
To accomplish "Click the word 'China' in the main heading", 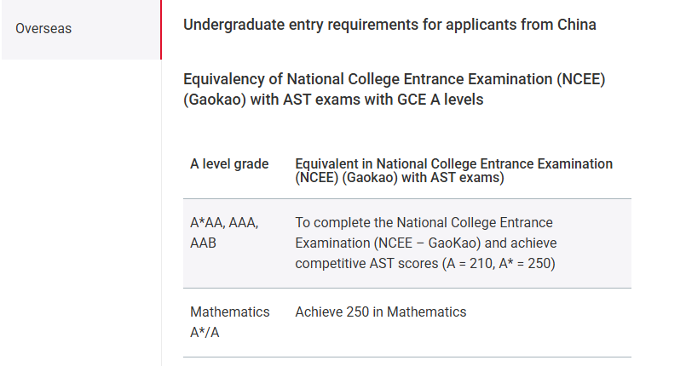I will coord(577,25).
